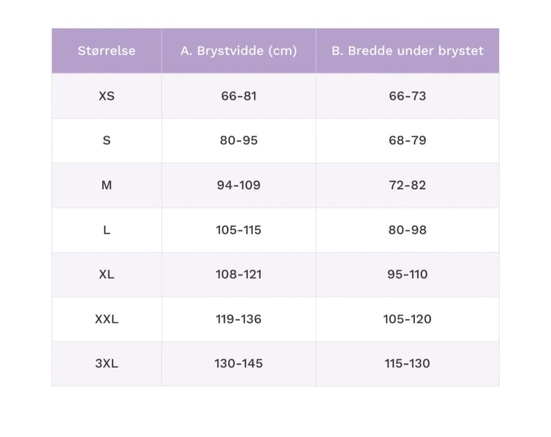Click the XXL size cell
The width and height of the screenshot is (551, 437).
pyautogui.click(x=107, y=319)
